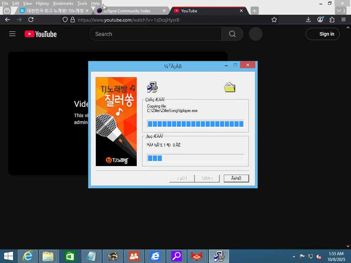Open the tracking protection shield icon
This screenshot has height=263, width=351.
[65, 20]
